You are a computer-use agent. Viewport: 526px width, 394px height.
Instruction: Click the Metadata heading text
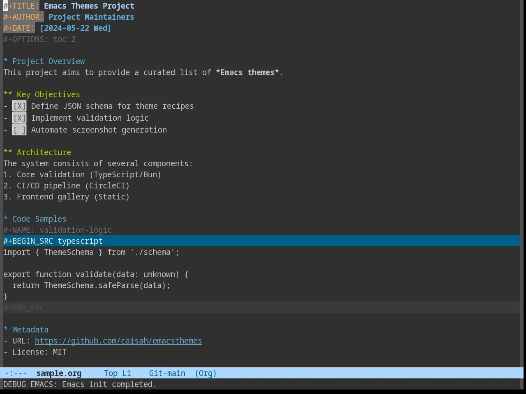coord(30,330)
